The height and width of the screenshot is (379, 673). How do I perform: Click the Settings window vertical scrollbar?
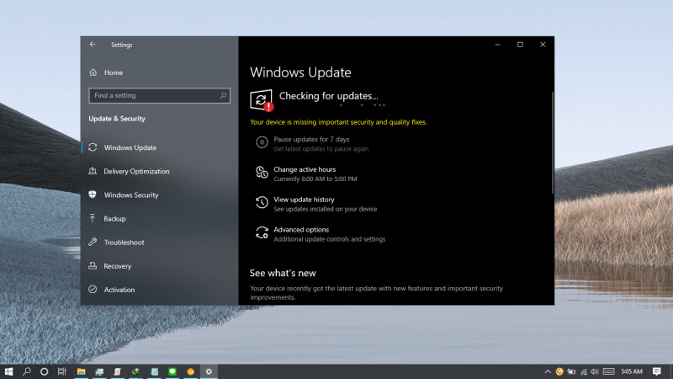[x=553, y=142]
